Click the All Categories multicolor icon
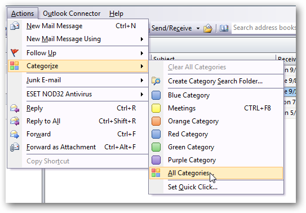 pos(156,173)
